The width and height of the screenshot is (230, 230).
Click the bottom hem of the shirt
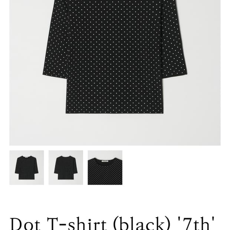click(x=114, y=112)
